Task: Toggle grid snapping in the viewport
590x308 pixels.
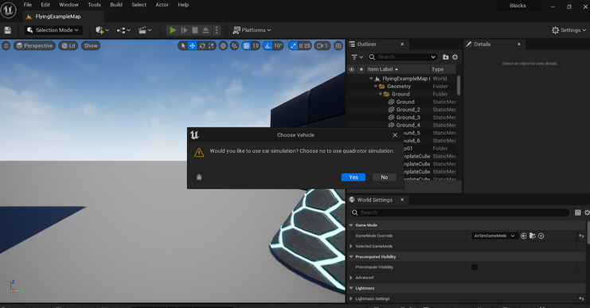Action: tap(247, 45)
